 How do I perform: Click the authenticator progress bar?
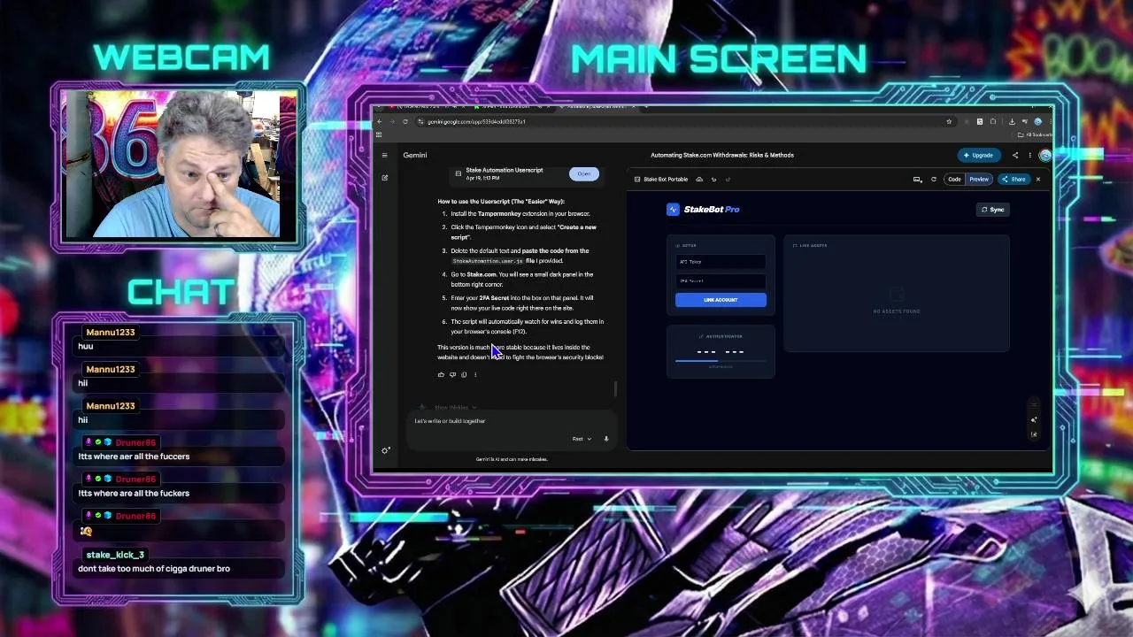(721, 361)
